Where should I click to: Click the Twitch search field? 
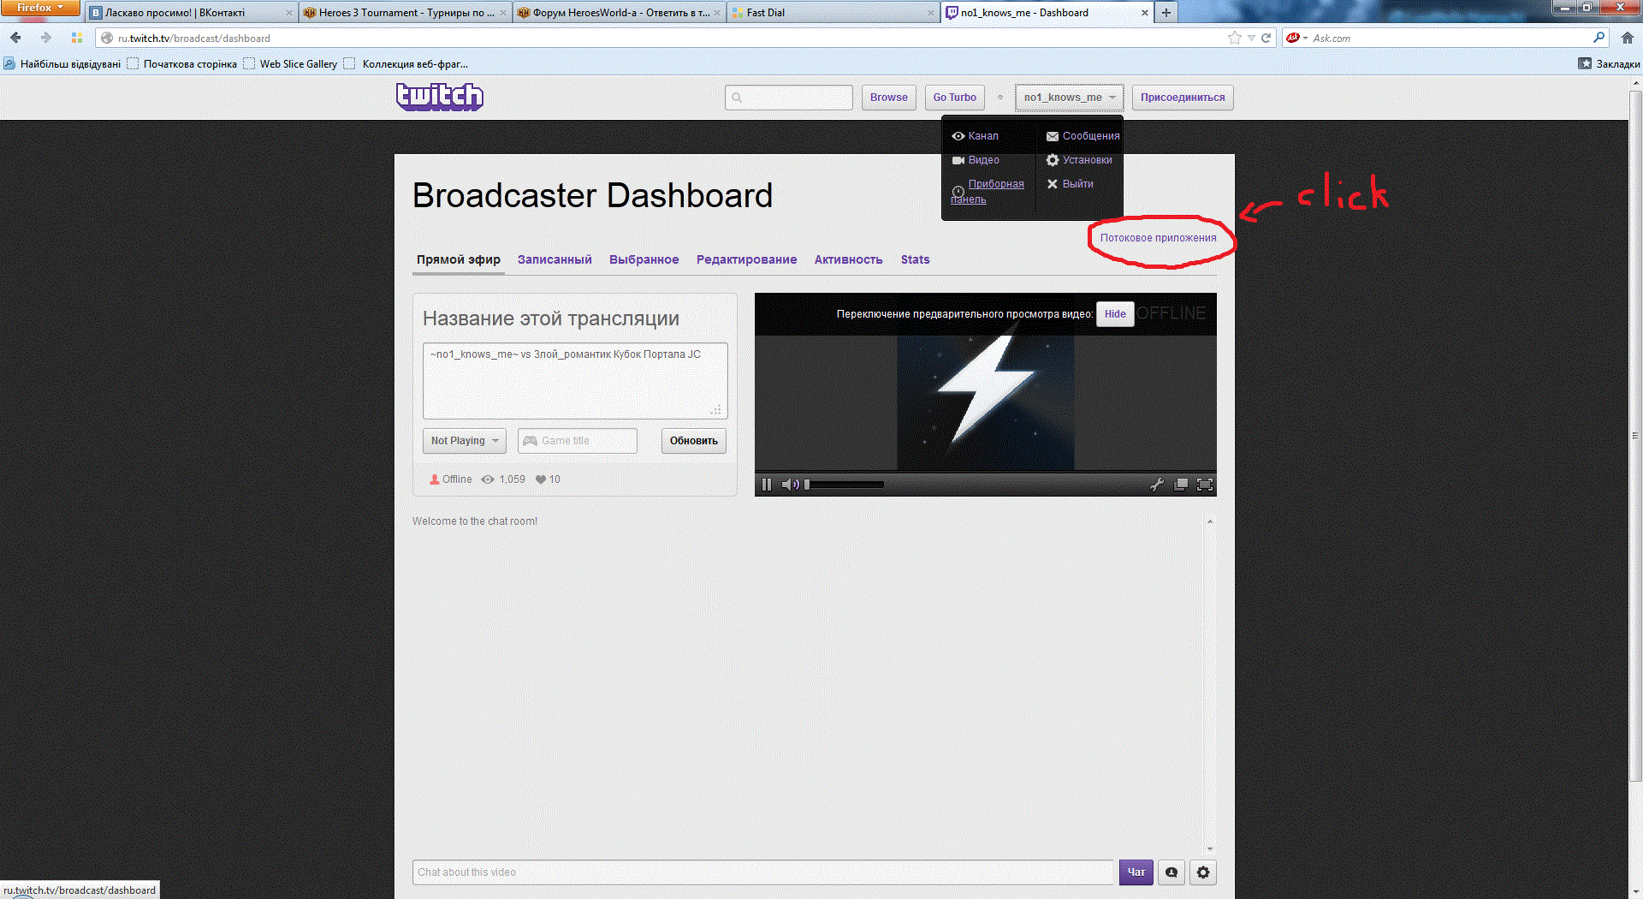click(789, 98)
